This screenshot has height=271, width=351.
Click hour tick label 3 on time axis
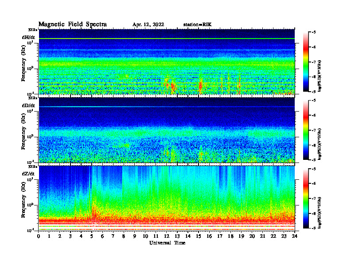point(70,236)
